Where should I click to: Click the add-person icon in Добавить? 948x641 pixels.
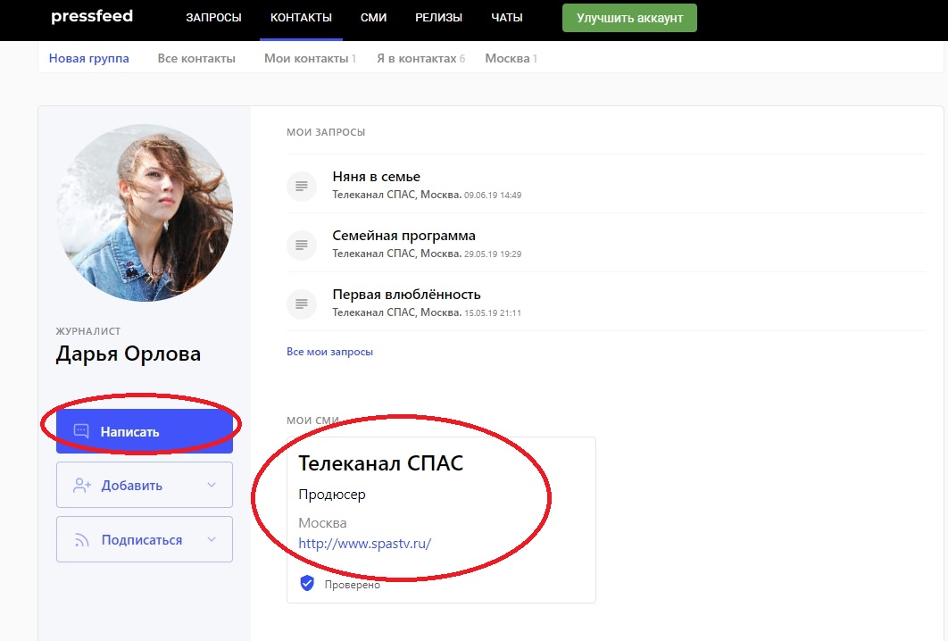click(x=82, y=486)
